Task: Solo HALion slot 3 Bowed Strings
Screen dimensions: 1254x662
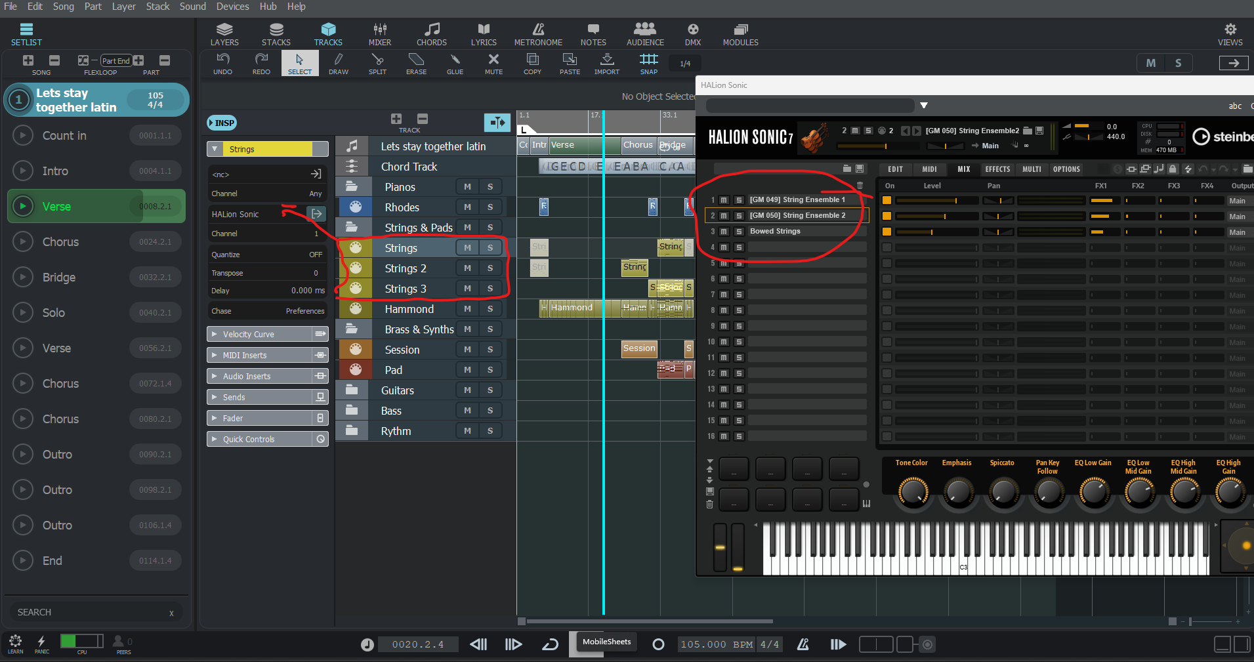Action: coord(739,232)
